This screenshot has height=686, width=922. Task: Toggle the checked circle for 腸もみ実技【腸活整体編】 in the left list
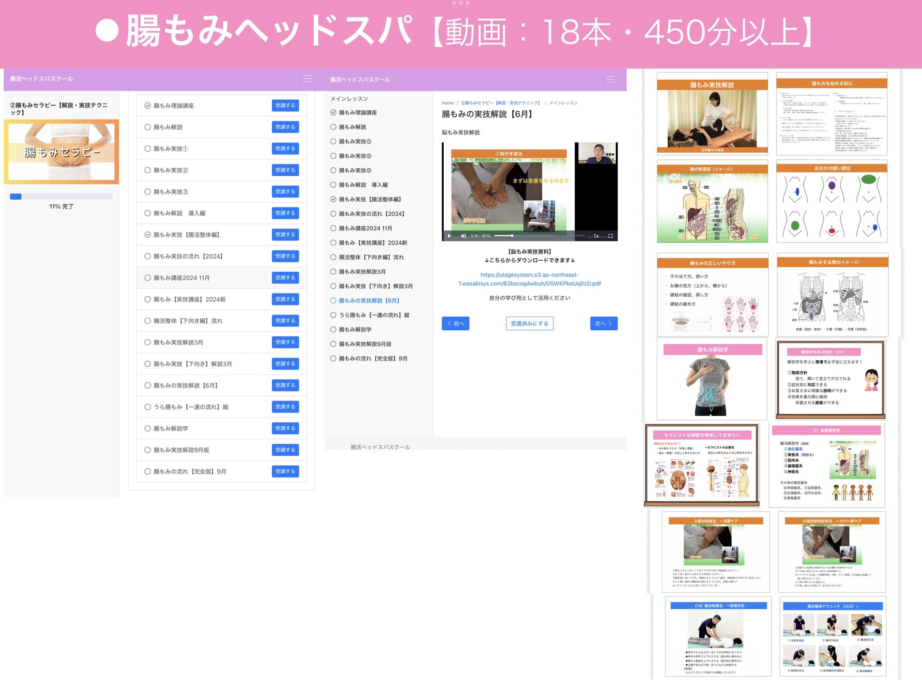148,235
